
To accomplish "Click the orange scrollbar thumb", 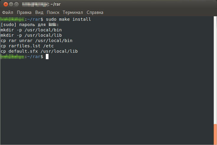I will (215, 134).
